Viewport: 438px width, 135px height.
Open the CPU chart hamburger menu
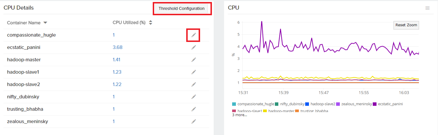(427, 8)
